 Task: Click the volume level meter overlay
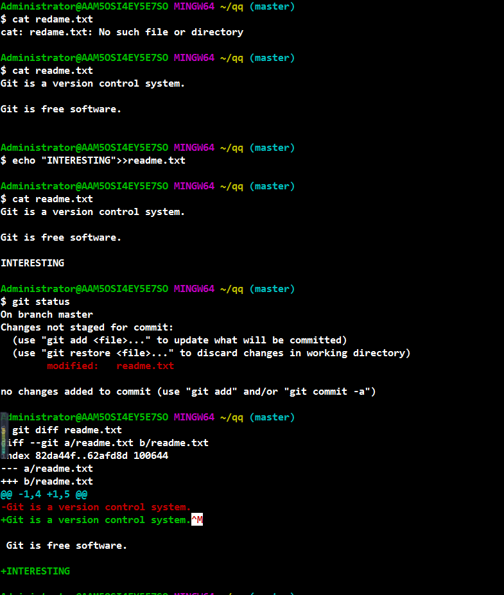coord(4,435)
